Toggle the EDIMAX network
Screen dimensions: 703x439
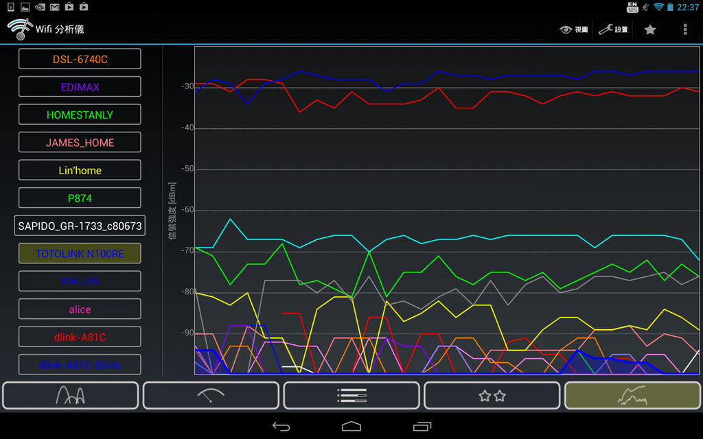tap(80, 87)
